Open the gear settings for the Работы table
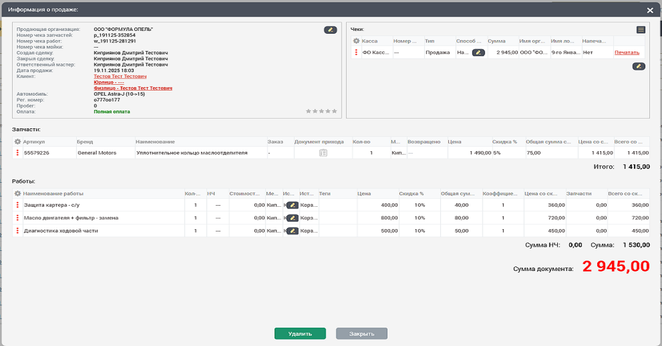Viewport: 662px width, 346px height. [x=17, y=194]
